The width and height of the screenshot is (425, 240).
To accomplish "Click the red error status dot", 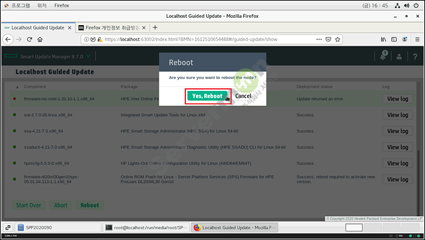I will [15, 99].
